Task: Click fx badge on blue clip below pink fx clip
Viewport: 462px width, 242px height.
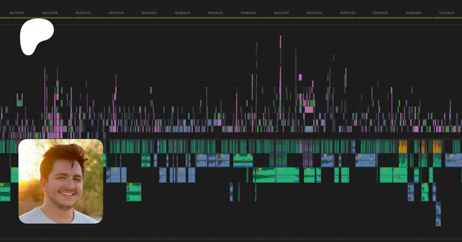Action: (x=309, y=128)
